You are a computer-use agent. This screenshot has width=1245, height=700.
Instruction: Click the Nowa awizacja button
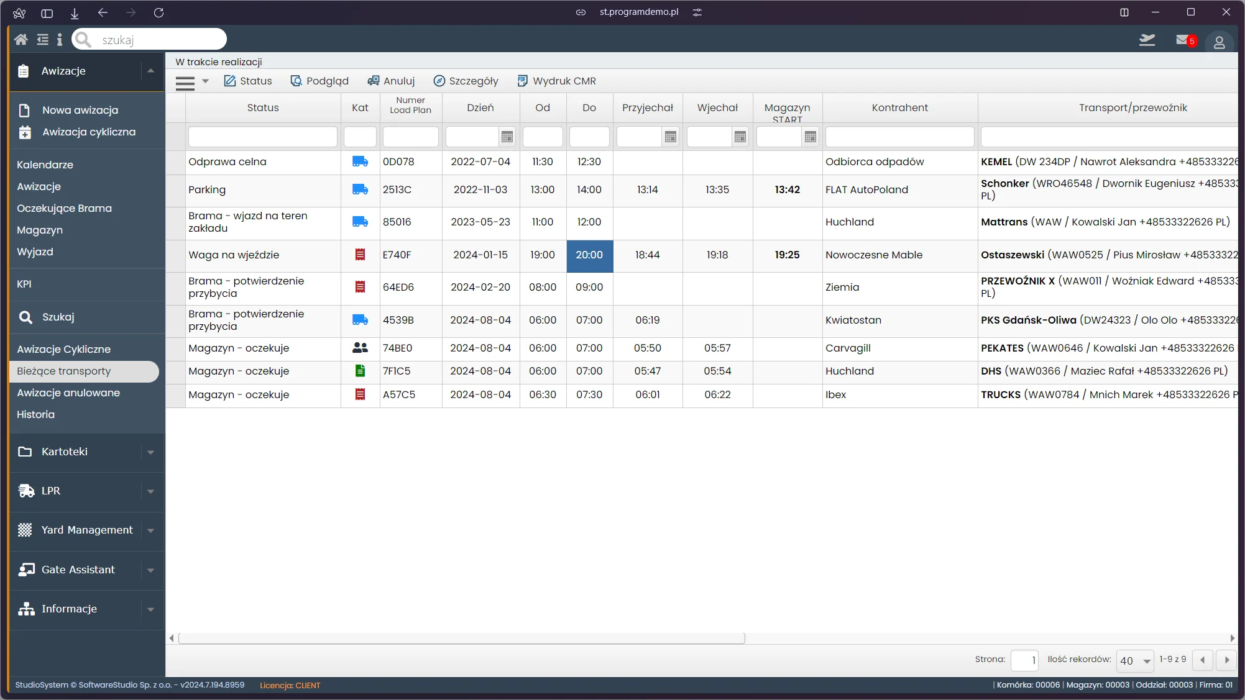(x=80, y=109)
